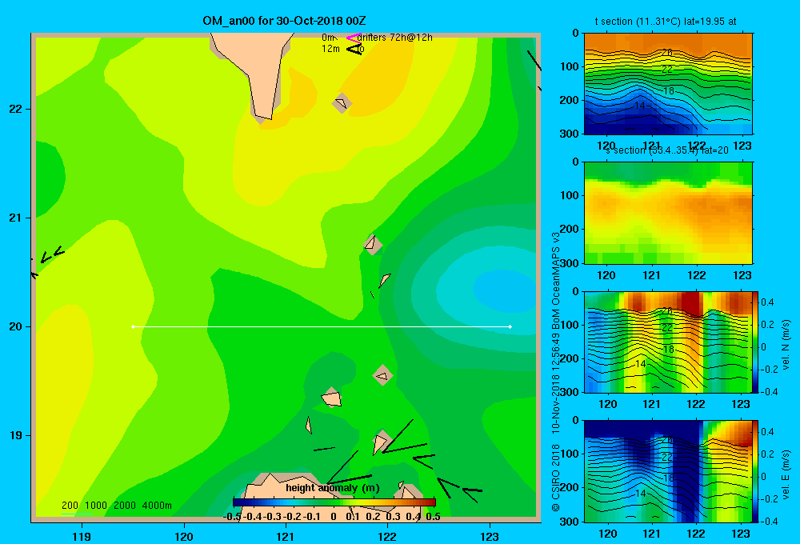Click longitude label 121 on main map axis

[x=286, y=536]
